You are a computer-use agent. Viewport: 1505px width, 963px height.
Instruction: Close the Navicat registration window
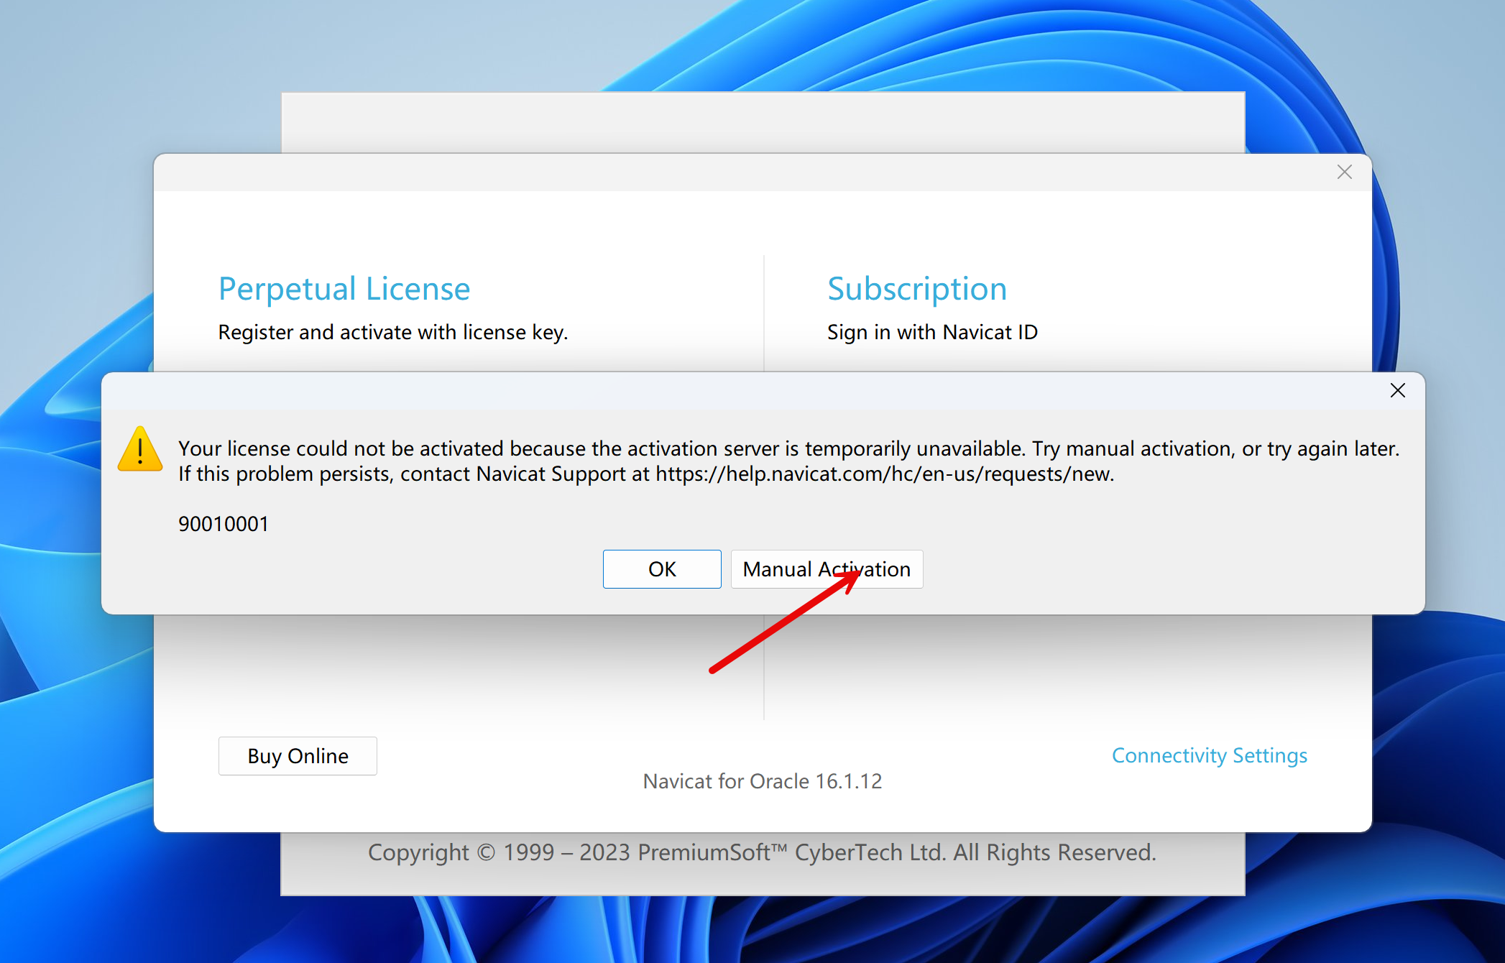pos(1344,172)
